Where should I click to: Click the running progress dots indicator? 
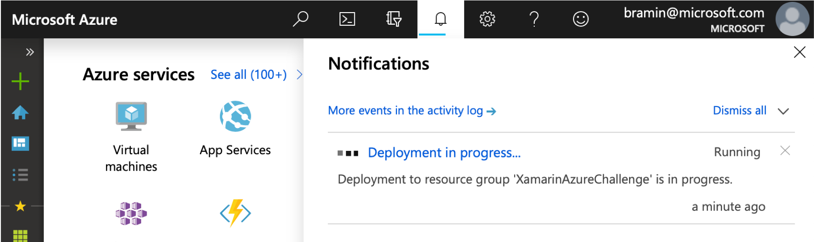click(x=348, y=153)
